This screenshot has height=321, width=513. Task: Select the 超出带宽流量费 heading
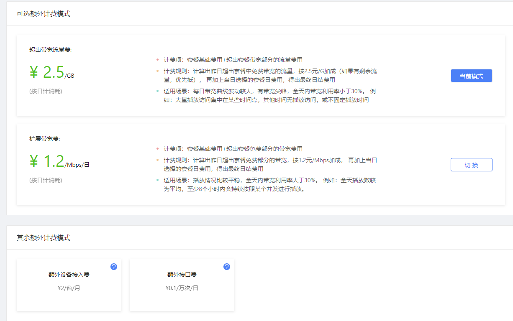pyautogui.click(x=50, y=50)
